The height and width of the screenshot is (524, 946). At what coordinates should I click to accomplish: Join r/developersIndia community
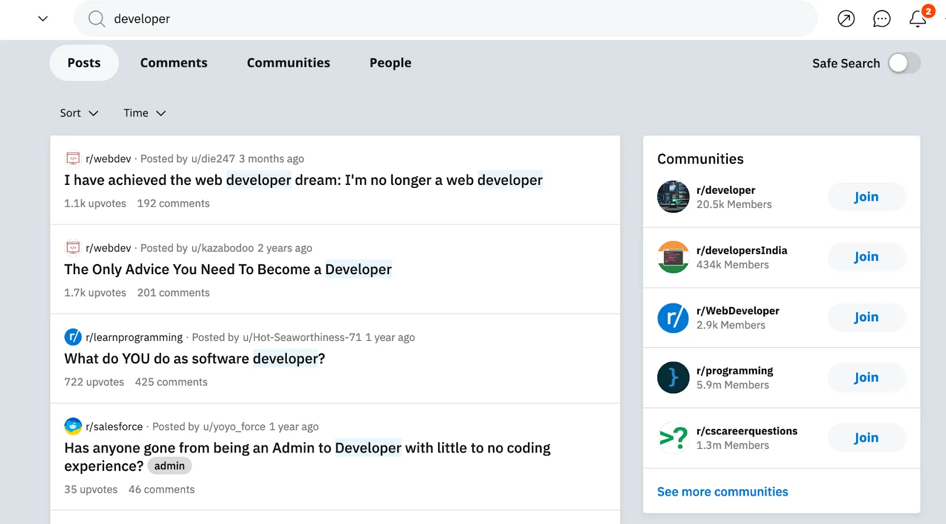point(866,257)
